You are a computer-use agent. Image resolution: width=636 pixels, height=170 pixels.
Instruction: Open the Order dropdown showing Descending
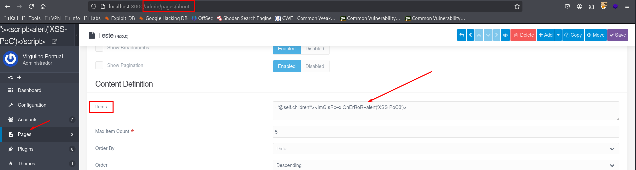point(446,165)
